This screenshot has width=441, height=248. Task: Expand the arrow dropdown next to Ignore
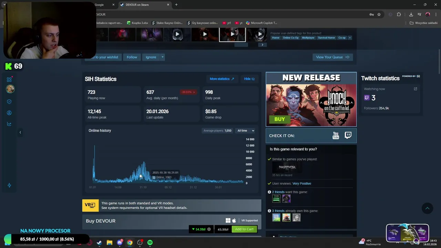click(x=162, y=57)
